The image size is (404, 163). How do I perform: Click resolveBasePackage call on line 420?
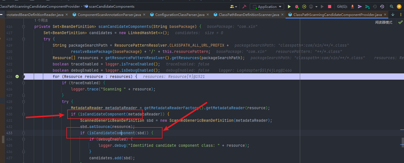90,51
